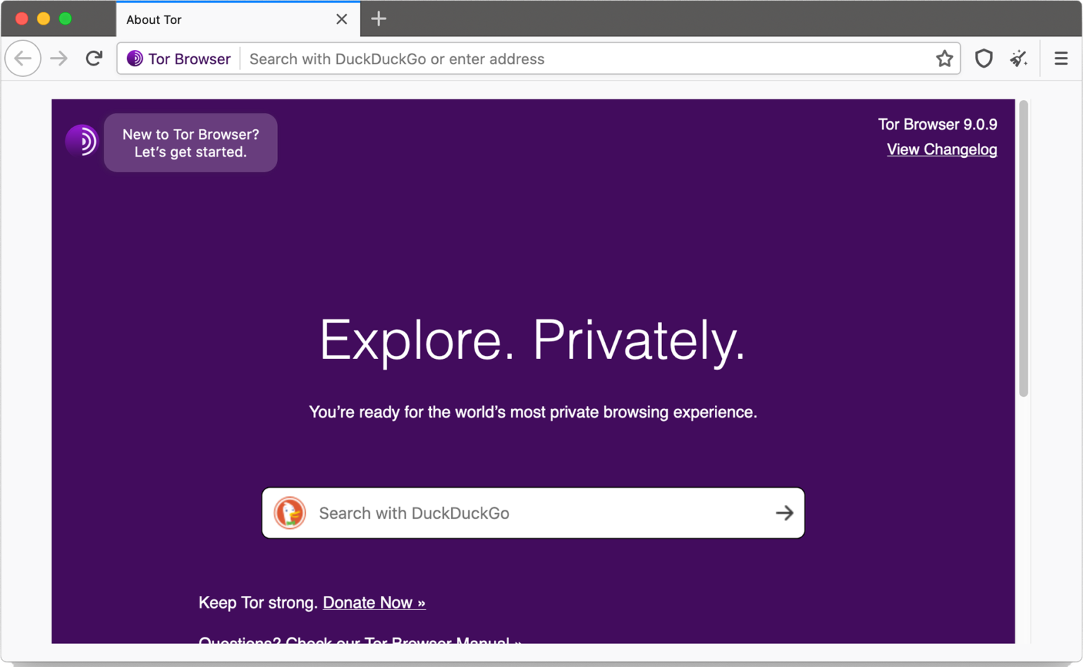Screen dimensions: 1083x667
Task: Request a New Identity with the broom icon
Action: 1018,59
